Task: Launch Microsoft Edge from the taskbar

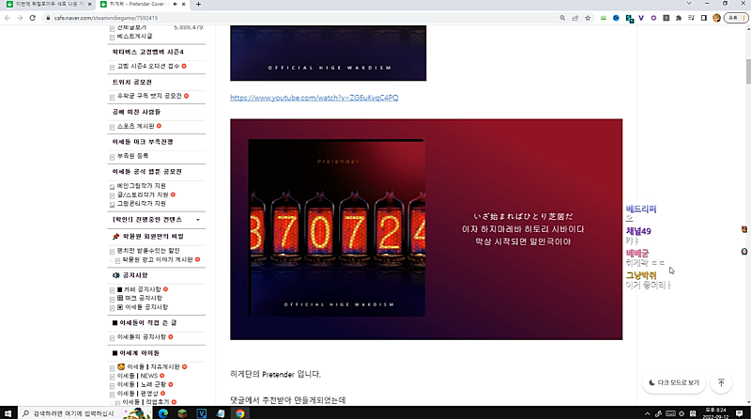Action: pos(162,413)
